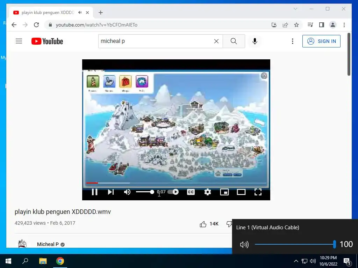Open the Chrome profile avatar
The height and width of the screenshot is (268, 358).
tap(333, 25)
